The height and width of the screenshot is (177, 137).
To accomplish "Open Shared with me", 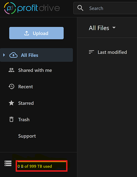I will point(35,70).
